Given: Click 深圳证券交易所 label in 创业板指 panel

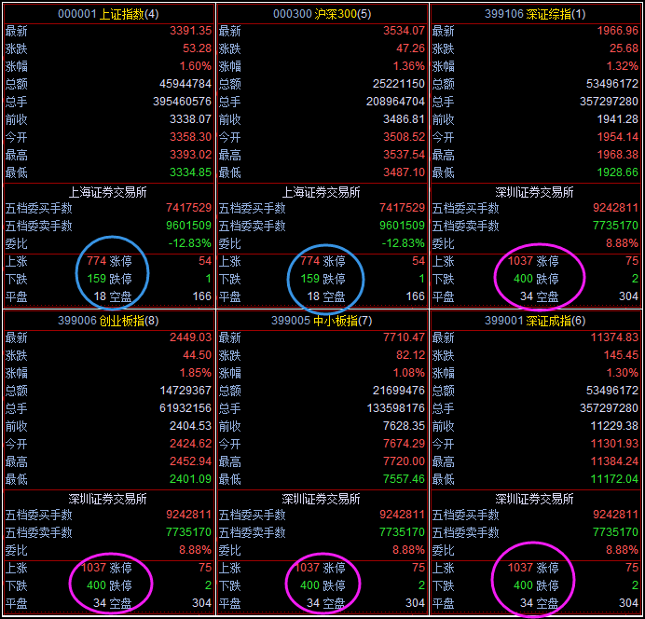Looking at the screenshot, I should (108, 499).
